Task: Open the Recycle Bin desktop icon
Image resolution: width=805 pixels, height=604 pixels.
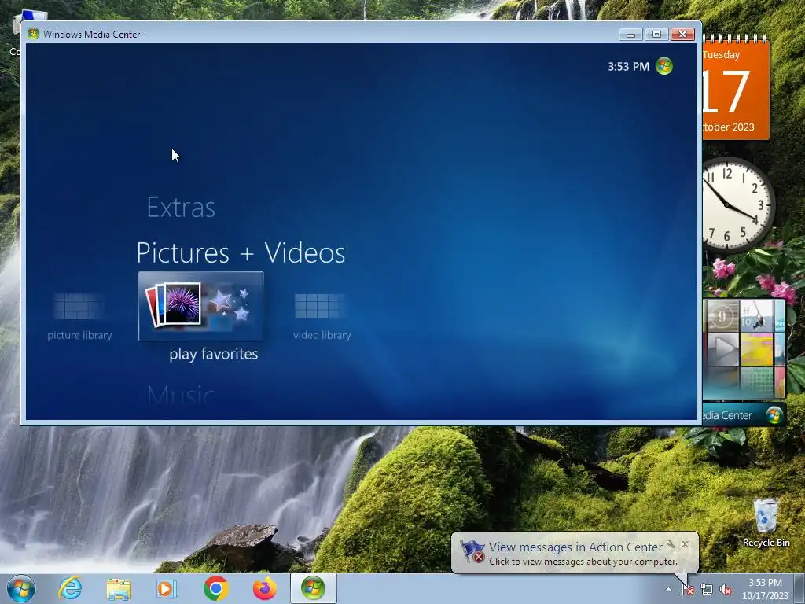Action: [766, 522]
